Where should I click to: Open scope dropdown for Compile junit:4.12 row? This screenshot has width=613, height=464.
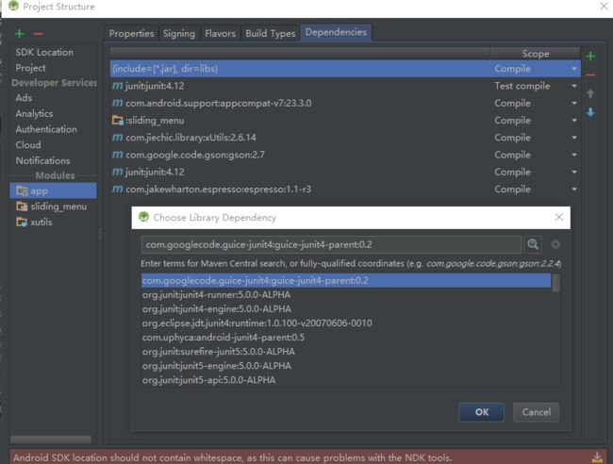click(574, 172)
